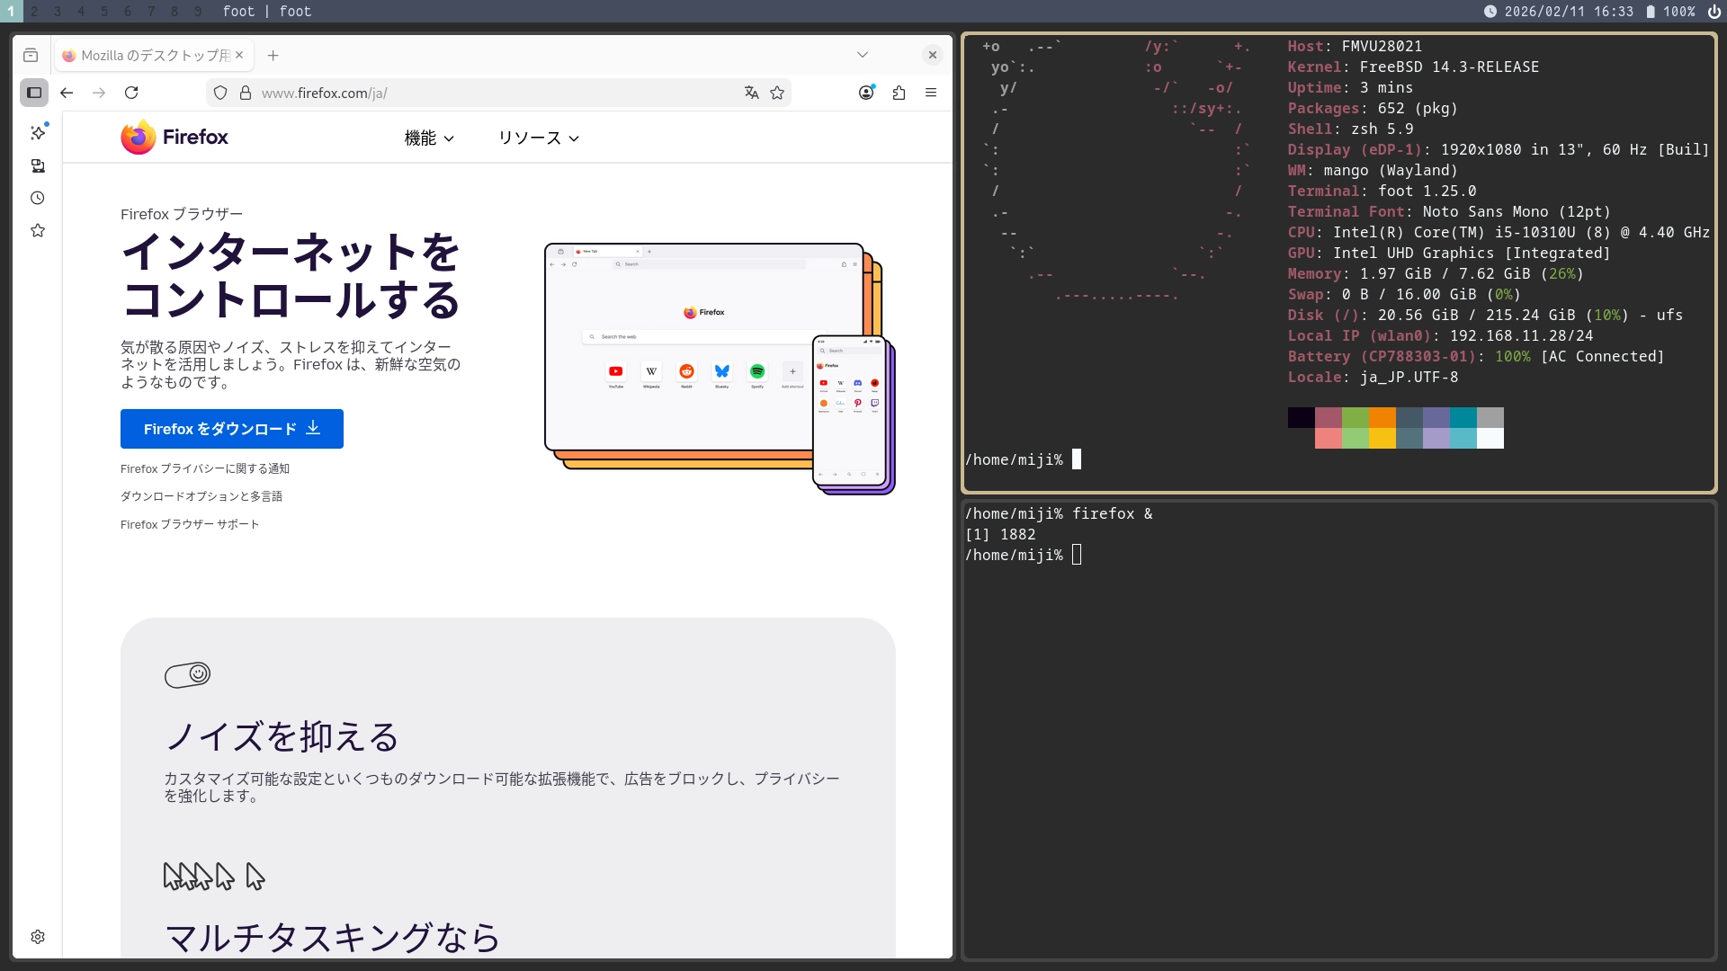Open the Firefox account icon
Screen dimensions: 1727x971
(866, 93)
